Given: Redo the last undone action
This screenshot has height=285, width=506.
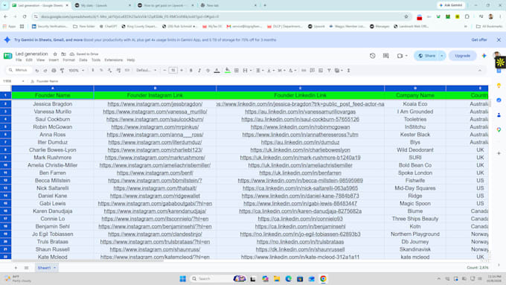Looking at the screenshot, I should [x=45, y=71].
